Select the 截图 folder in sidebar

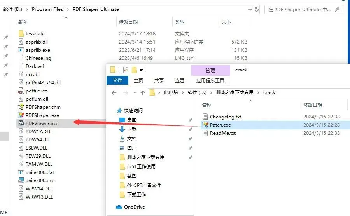pyautogui.click(x=132, y=176)
